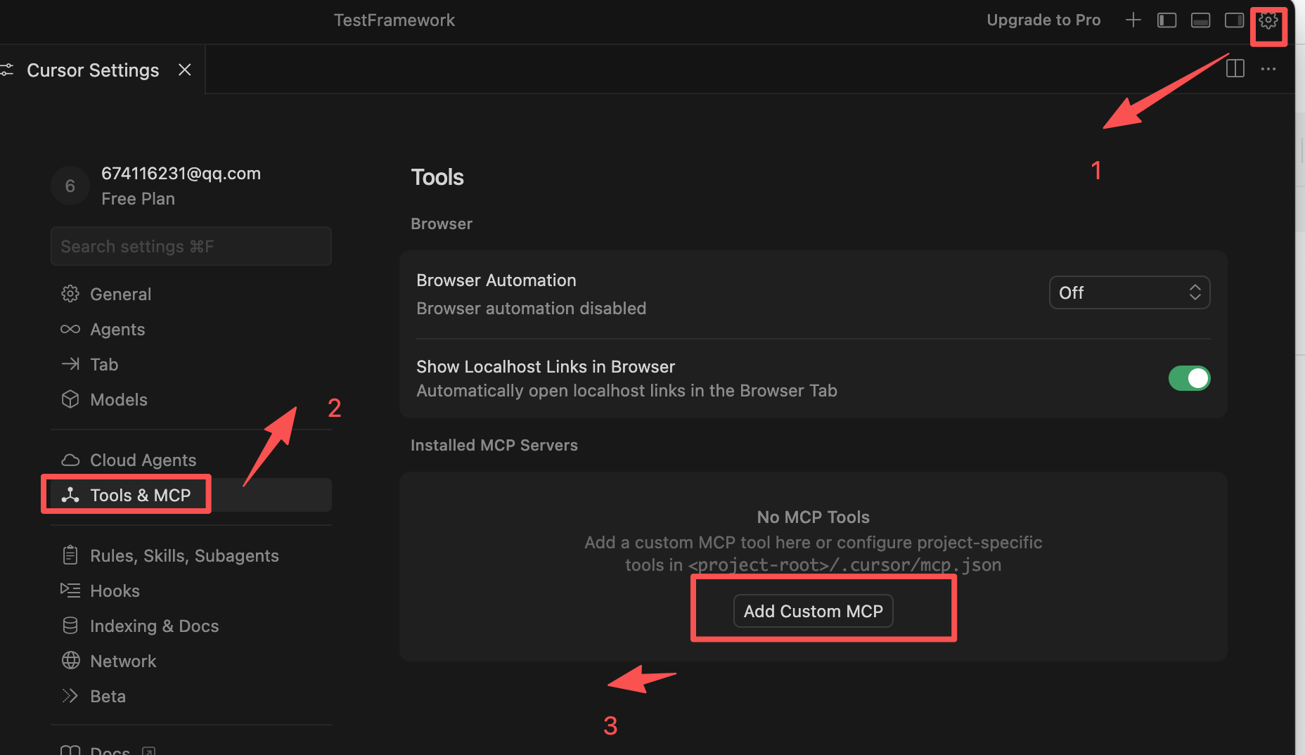Viewport: 1305px width, 755px height.
Task: Toggle the left sidebar layout icon
Action: 1167,20
